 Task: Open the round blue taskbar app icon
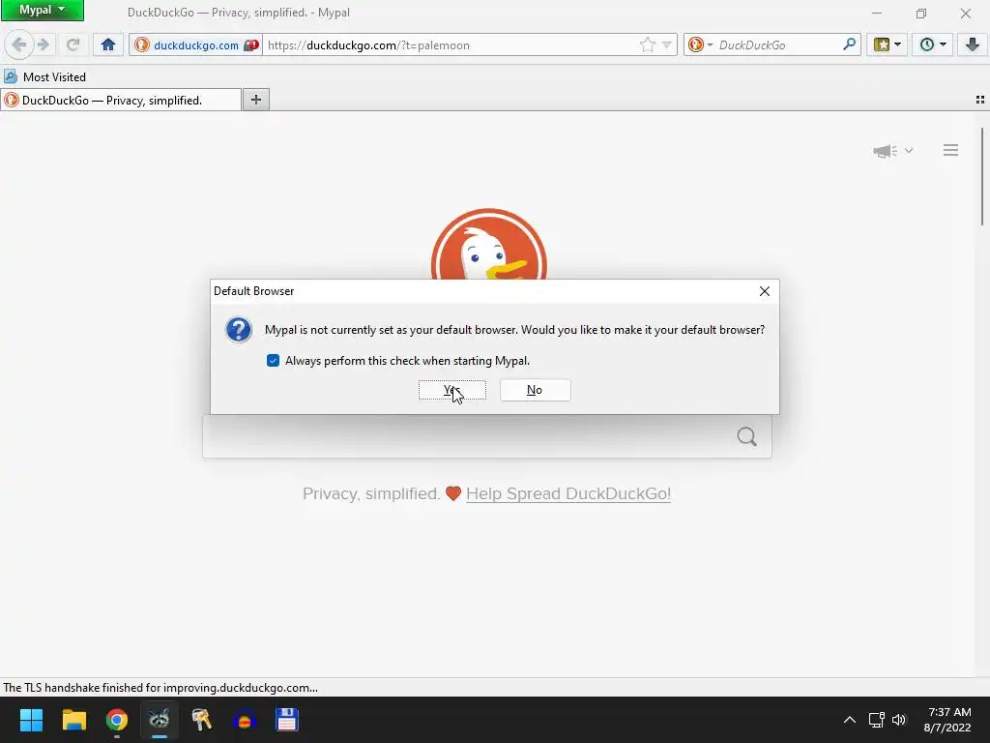[x=244, y=720]
